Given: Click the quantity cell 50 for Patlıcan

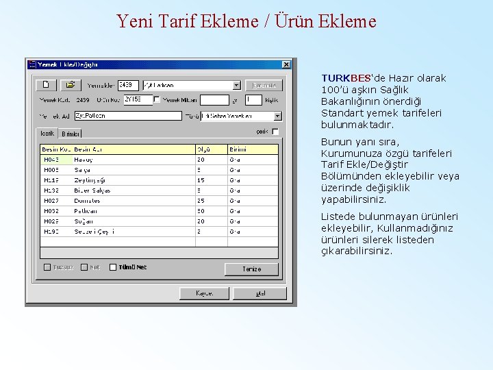Looking at the screenshot, I should pos(212,211).
